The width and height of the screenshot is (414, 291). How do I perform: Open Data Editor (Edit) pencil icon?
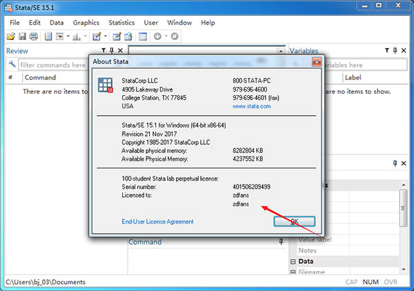(x=117, y=37)
